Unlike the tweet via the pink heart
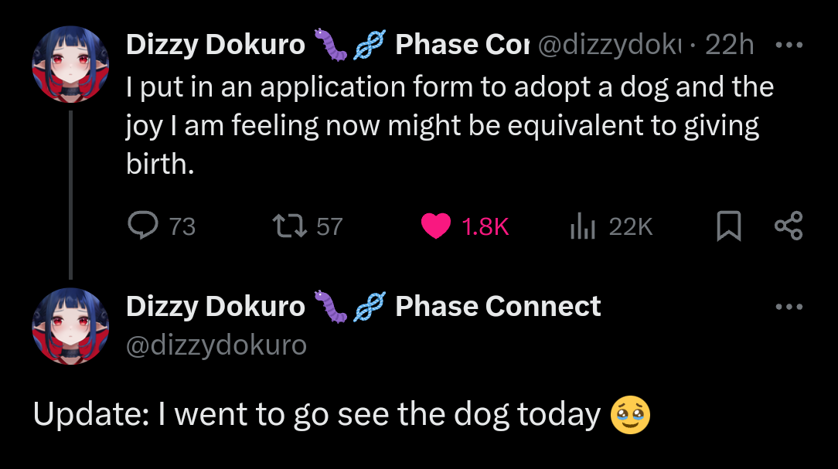Screen dimensions: 838x469 435,226
